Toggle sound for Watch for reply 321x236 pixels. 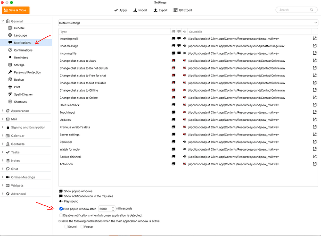pyautogui.click(x=184, y=149)
